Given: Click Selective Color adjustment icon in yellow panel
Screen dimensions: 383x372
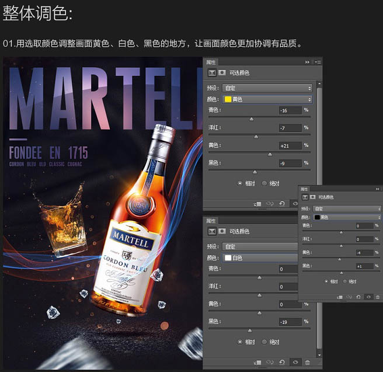Looking at the screenshot, I should click(212, 73).
